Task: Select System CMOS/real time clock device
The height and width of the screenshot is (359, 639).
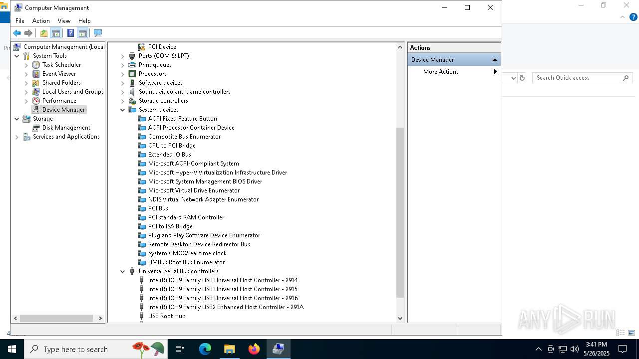Action: pos(187,253)
